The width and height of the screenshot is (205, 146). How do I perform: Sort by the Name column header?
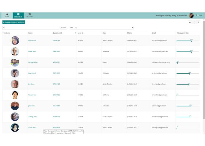(30, 33)
